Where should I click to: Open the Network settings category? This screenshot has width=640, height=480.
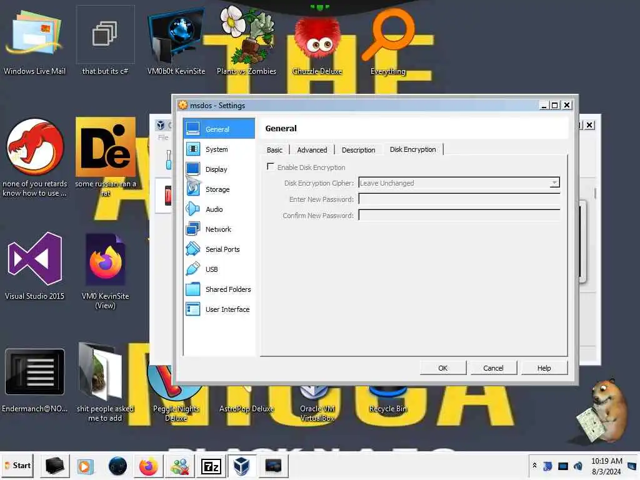click(x=219, y=229)
